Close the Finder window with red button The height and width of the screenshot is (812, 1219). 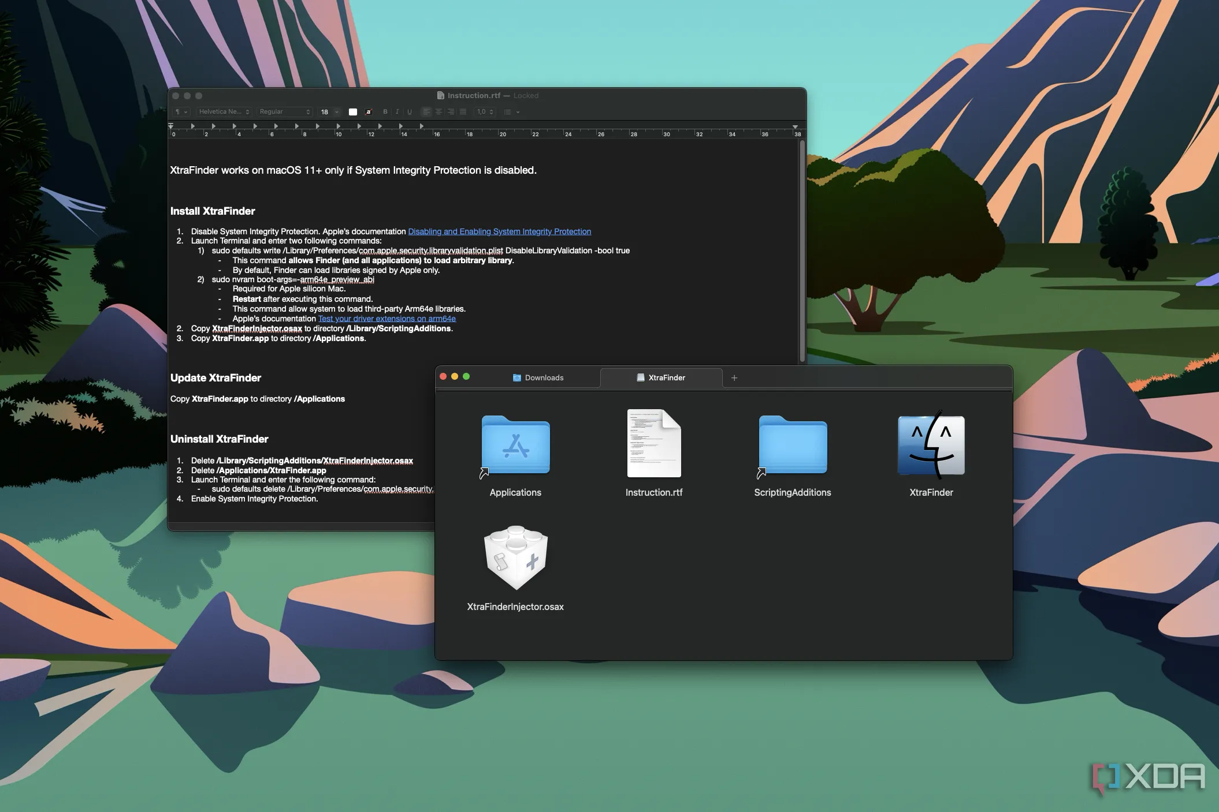(x=443, y=377)
